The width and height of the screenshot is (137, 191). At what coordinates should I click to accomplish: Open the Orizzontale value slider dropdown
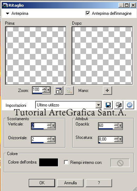(53, 139)
